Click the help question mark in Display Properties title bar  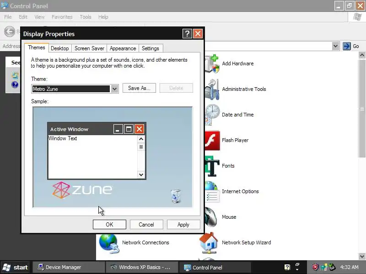tap(187, 34)
